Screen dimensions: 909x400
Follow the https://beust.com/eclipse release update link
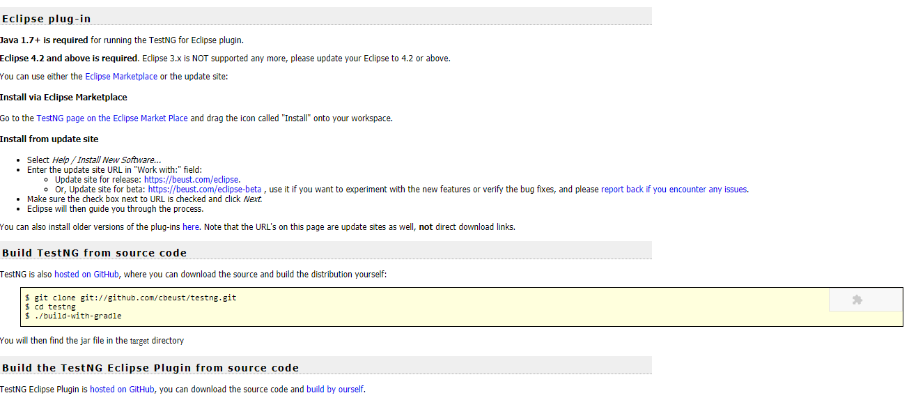pyautogui.click(x=192, y=180)
